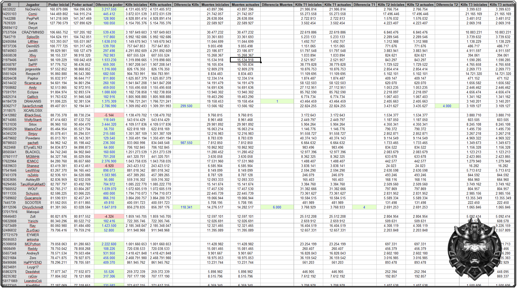This screenshot has width=517, height=289.
Task: Select the player name cell 'ChrysSchmidt'
Action: click(33, 207)
